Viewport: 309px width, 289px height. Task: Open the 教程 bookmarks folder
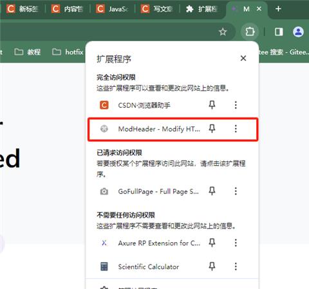[x=28, y=52]
